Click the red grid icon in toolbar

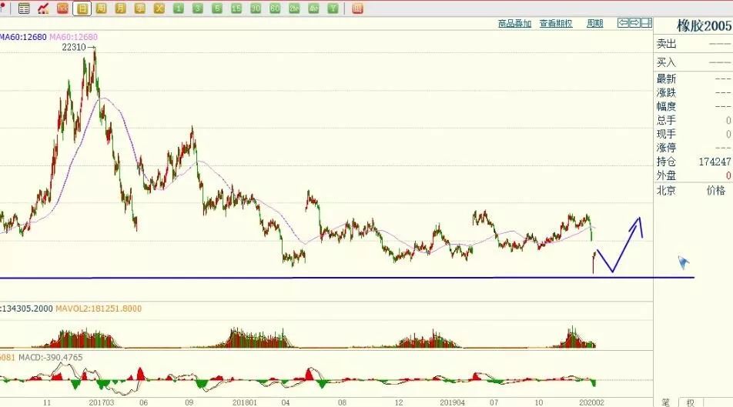pyautogui.click(x=357, y=8)
